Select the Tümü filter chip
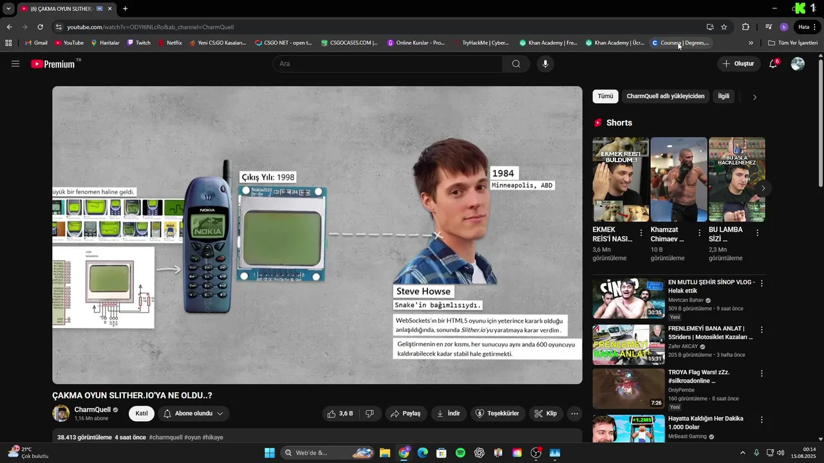 [605, 96]
